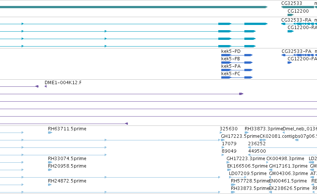The width and height of the screenshot is (317, 194).
Task: Click the 'CG12200' gene label text
Action: pos(298,11)
